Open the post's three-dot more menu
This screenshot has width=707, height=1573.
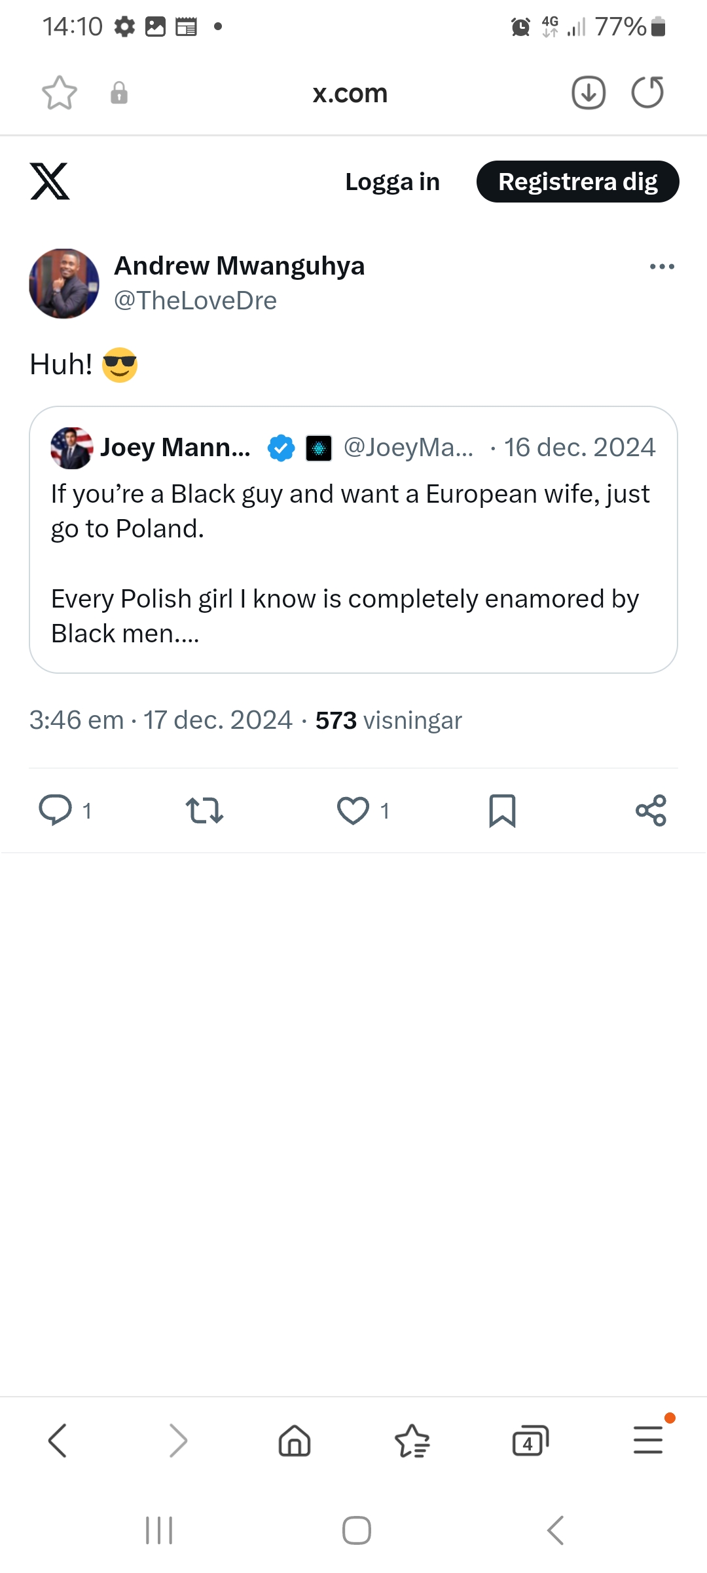click(662, 266)
